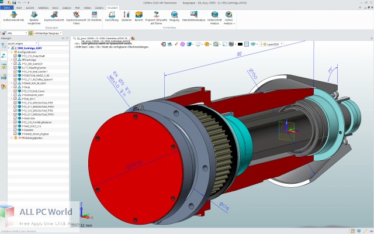This screenshot has width=374, height=234.
Task: Expand the Konfigurationen folder
Action: click(x=12, y=52)
